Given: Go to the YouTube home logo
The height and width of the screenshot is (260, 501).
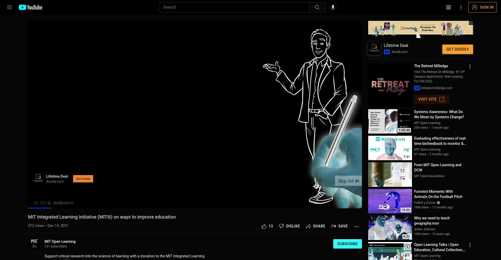Looking at the screenshot, I should pos(31,7).
